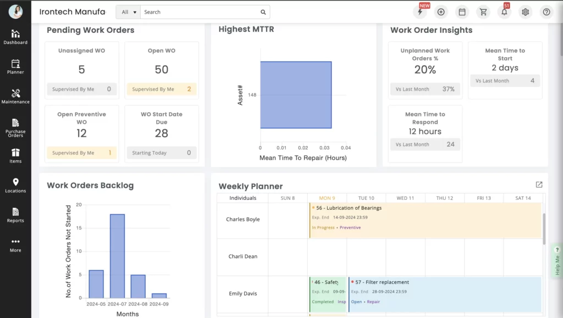Click the lightning NEW feature icon
This screenshot has height=318, width=563.
tap(420, 12)
